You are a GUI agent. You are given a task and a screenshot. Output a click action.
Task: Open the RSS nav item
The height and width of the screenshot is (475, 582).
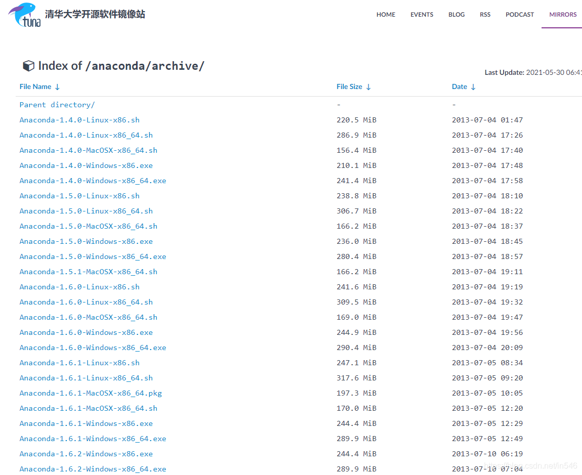[485, 15]
